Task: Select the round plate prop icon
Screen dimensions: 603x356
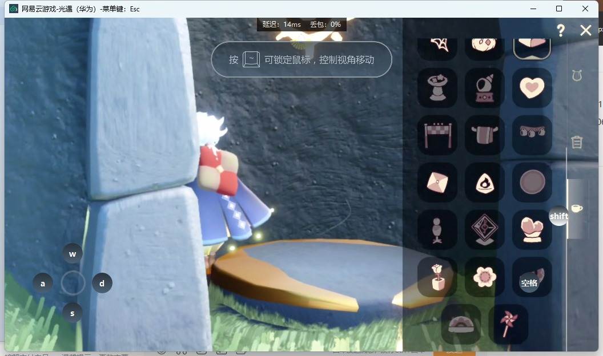Action: 532,183
